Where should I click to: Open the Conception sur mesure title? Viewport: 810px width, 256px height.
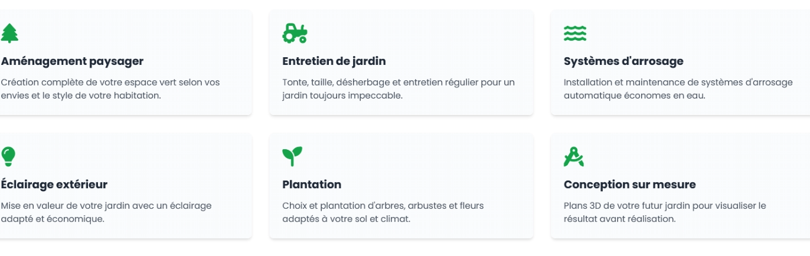click(x=629, y=185)
